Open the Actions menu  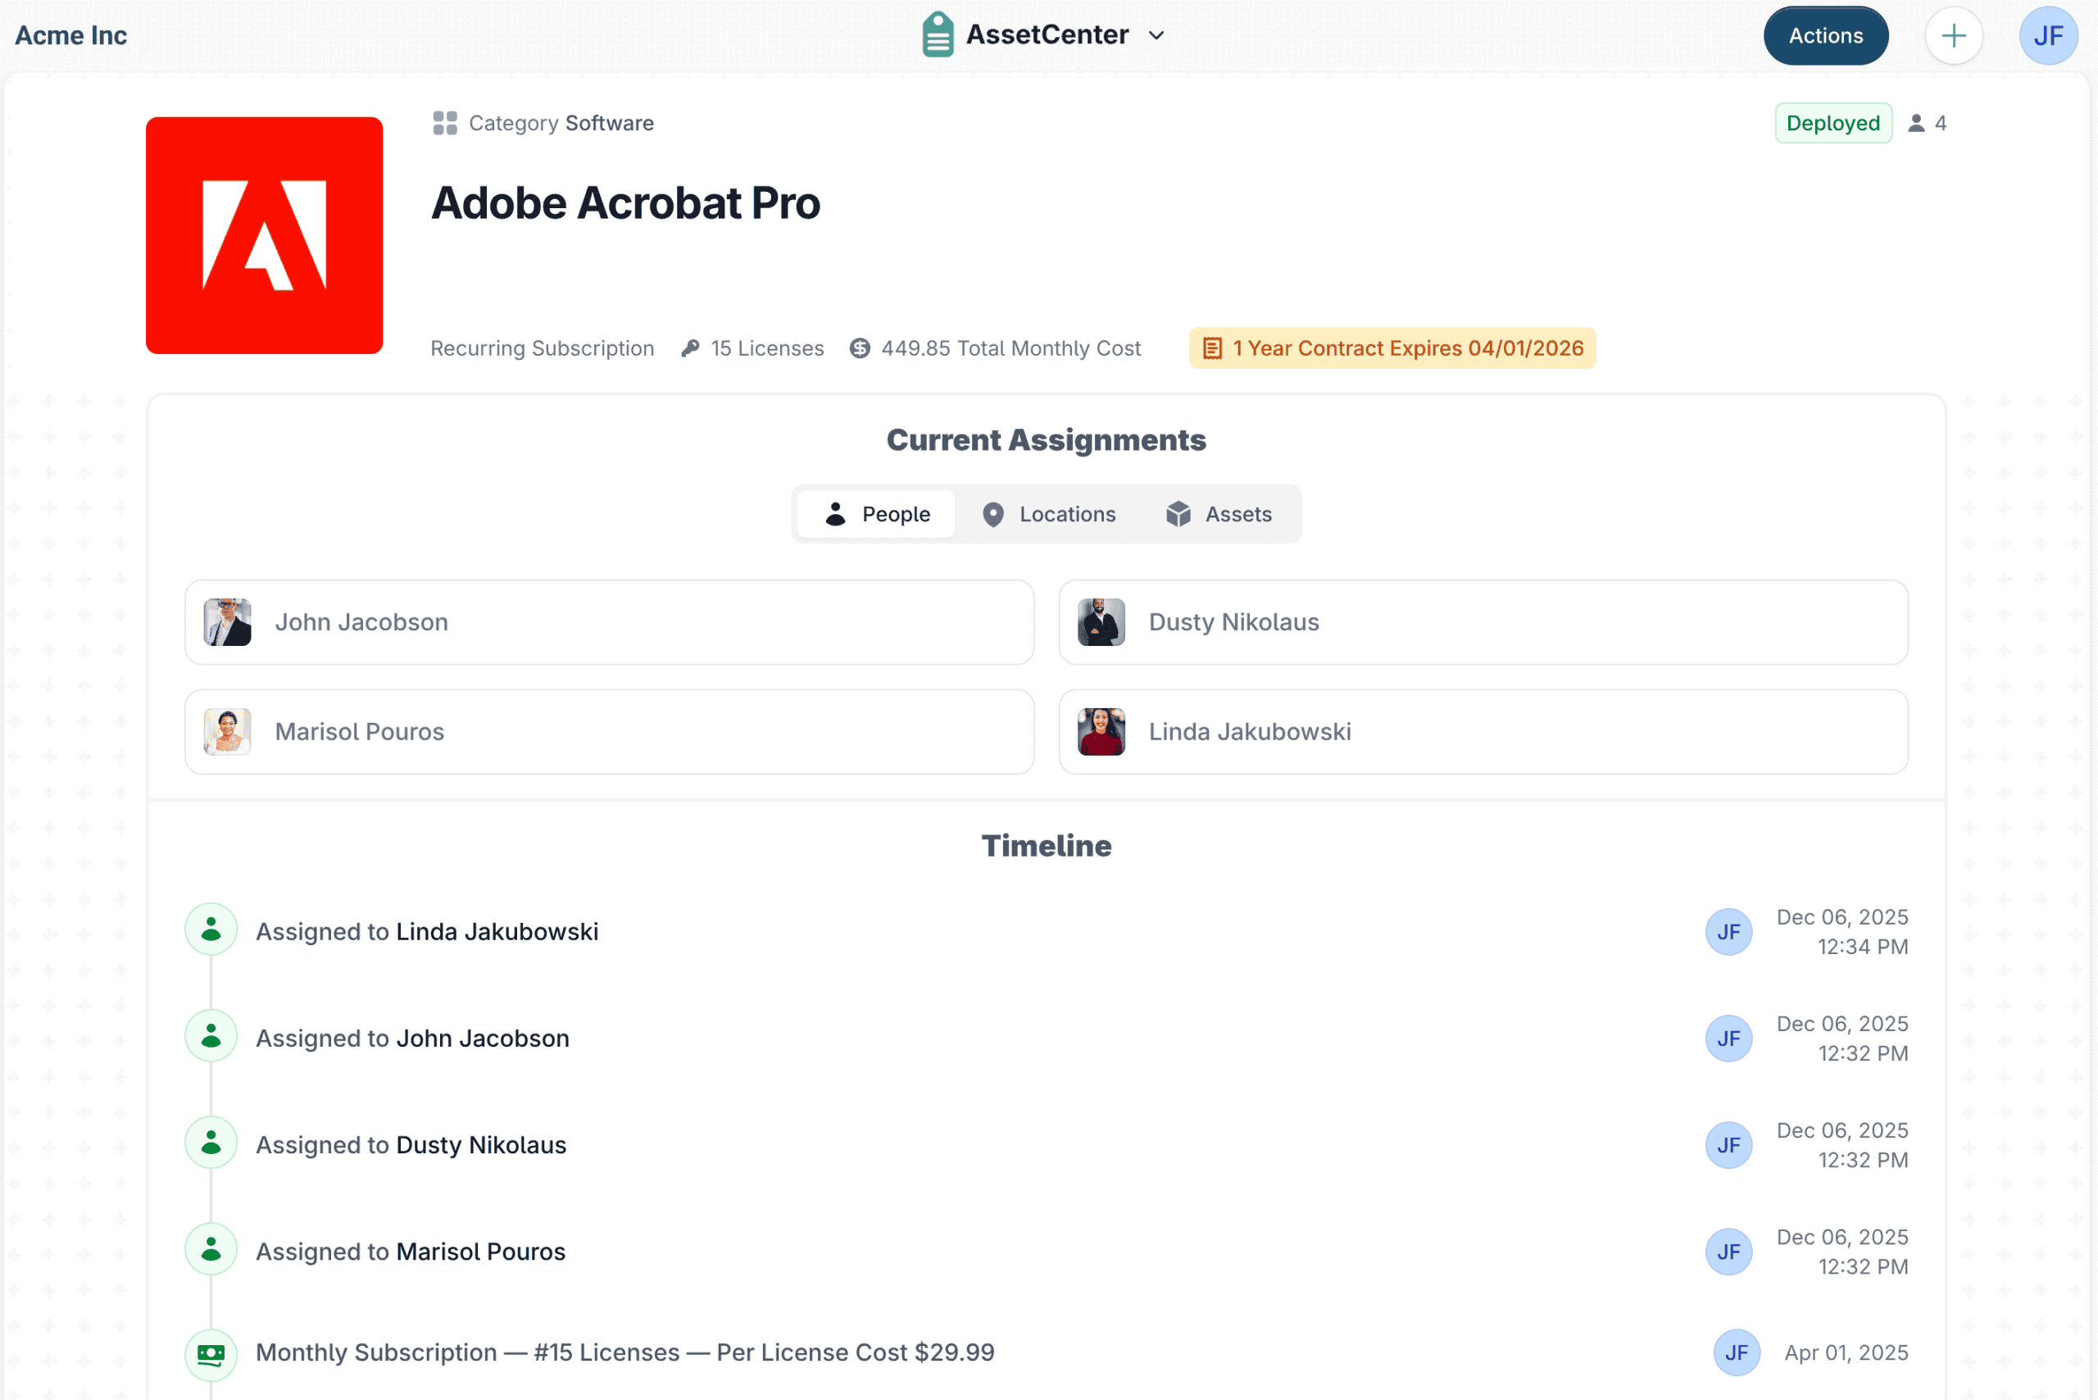1825,36
